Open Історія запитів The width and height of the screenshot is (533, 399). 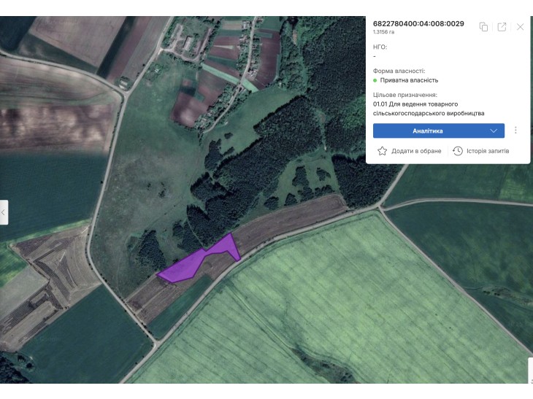click(x=488, y=151)
